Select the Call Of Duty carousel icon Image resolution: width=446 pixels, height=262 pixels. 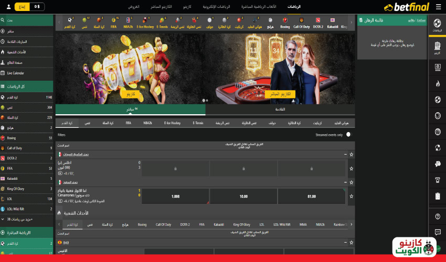pos(302,23)
